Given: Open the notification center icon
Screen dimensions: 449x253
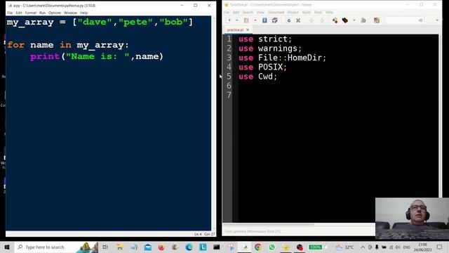Looking at the screenshot, I should (x=440, y=247).
